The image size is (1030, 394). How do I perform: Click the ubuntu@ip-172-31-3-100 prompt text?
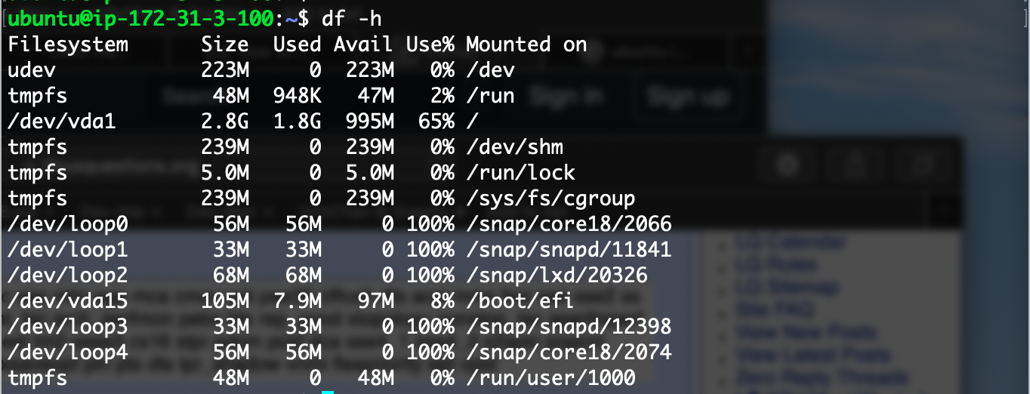[x=134, y=17]
